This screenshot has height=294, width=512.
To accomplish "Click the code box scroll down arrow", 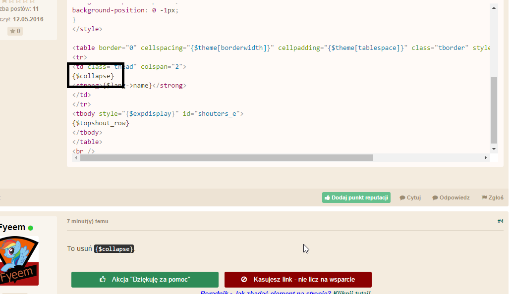I will point(494,149).
